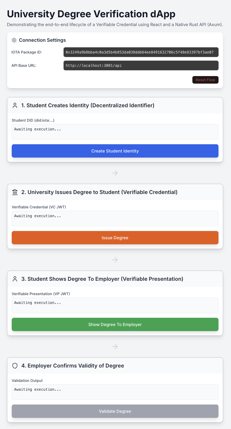
Task: Click the shield icon in step 4 header
Action: (x=15, y=366)
